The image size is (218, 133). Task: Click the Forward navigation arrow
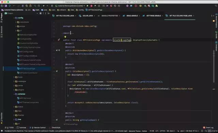click(47, 6)
